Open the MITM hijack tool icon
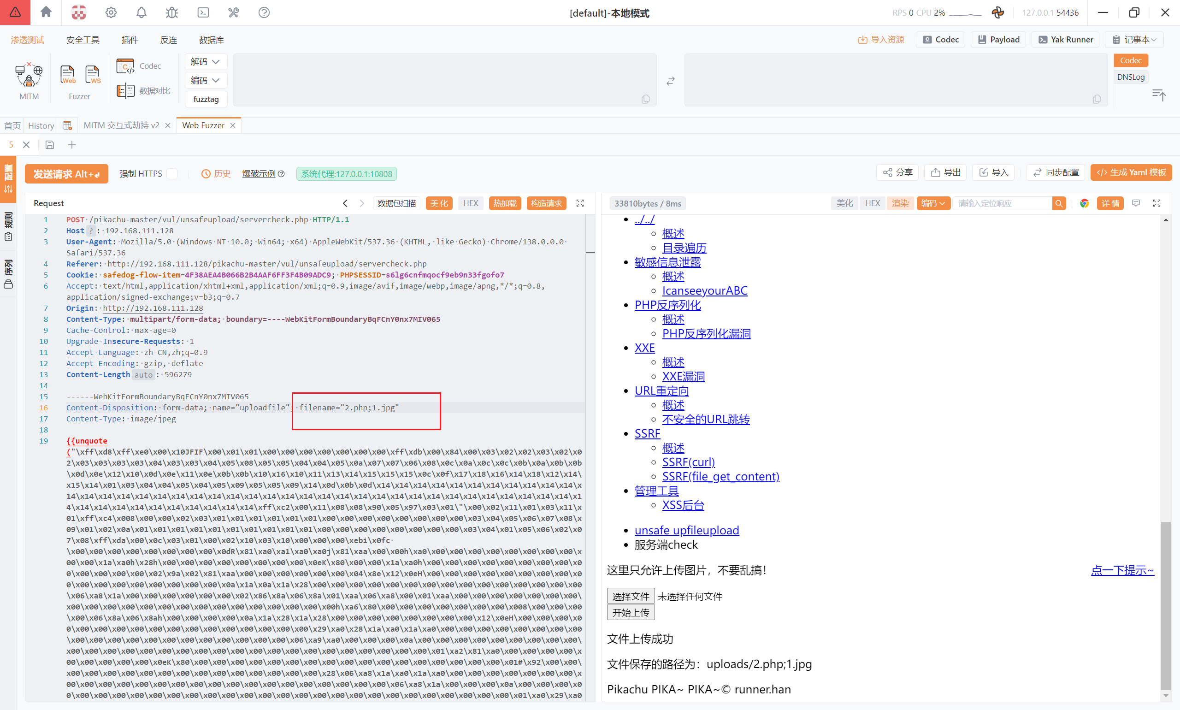Screen dimensions: 1180x710 (29, 76)
